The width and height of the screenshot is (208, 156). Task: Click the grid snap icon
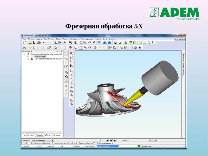pyautogui.click(x=99, y=42)
